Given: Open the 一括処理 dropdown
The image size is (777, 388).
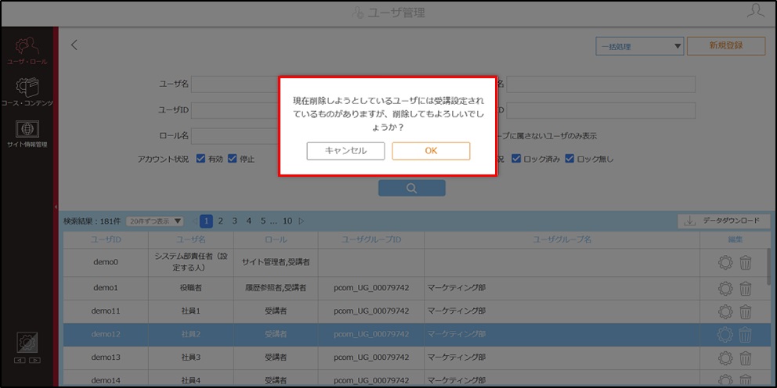Looking at the screenshot, I should tap(640, 46).
